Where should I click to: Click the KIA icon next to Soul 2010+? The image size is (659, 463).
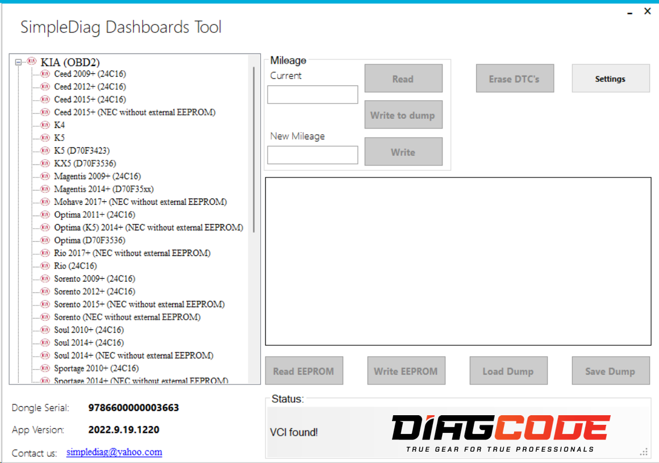pos(45,329)
